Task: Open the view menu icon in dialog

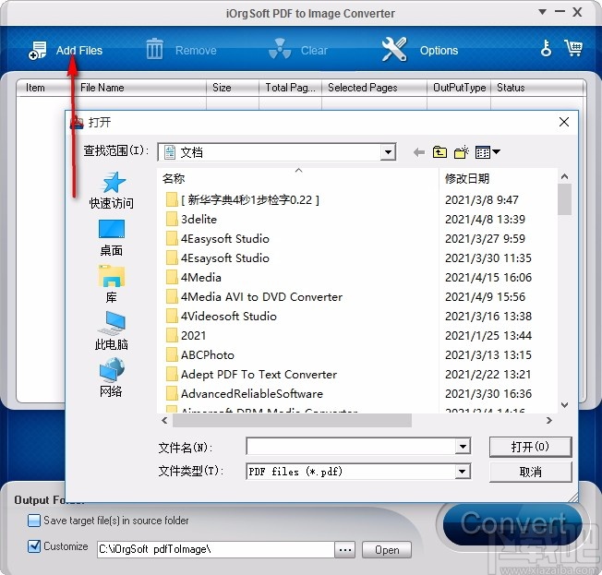Action: tap(488, 152)
